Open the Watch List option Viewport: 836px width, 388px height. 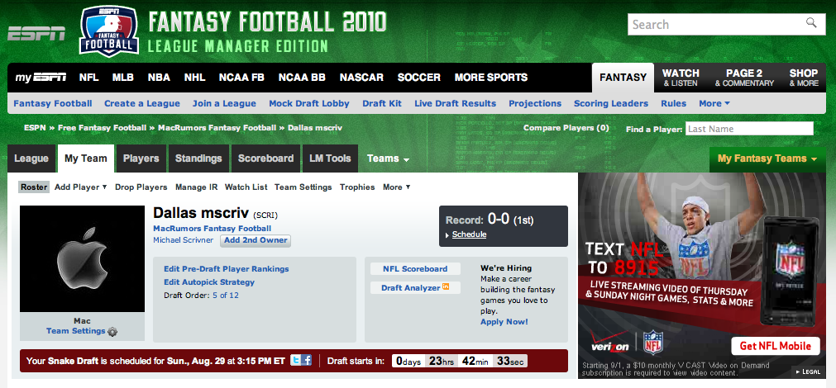coord(246,187)
